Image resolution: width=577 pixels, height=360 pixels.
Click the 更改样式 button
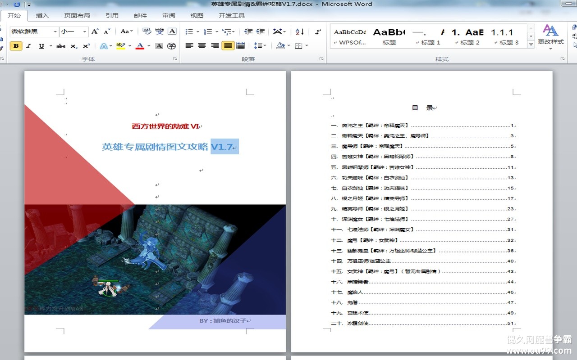coord(550,35)
